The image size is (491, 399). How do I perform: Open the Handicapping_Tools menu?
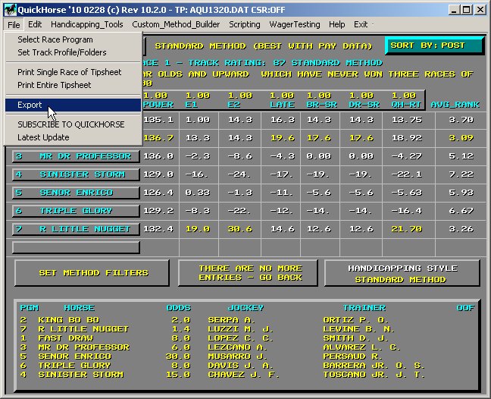[86, 24]
